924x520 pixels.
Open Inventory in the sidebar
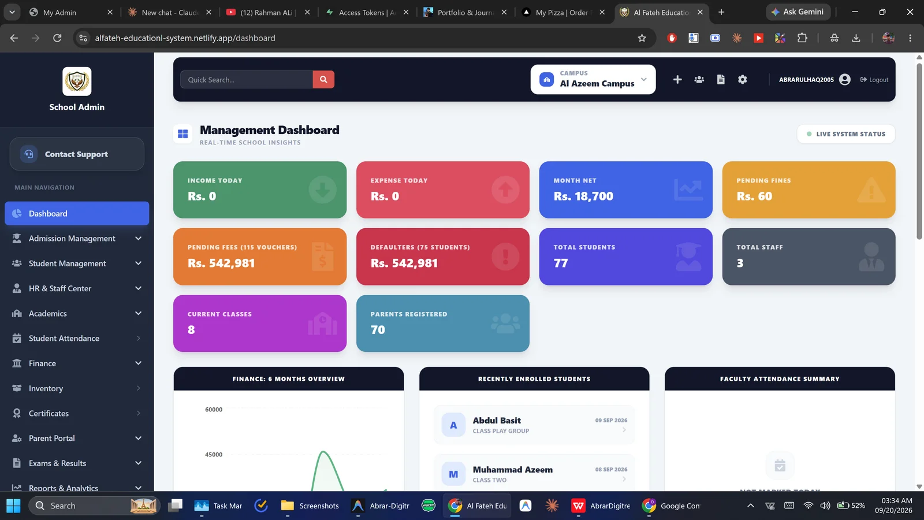click(77, 388)
